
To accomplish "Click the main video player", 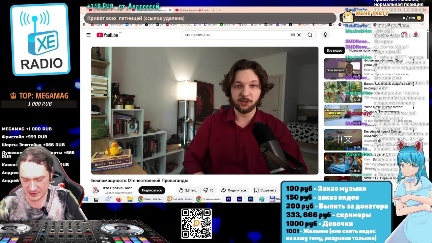I will point(205,110).
